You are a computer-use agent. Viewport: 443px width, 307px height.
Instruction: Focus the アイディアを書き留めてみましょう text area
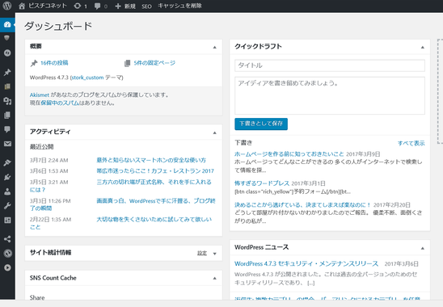click(x=330, y=96)
